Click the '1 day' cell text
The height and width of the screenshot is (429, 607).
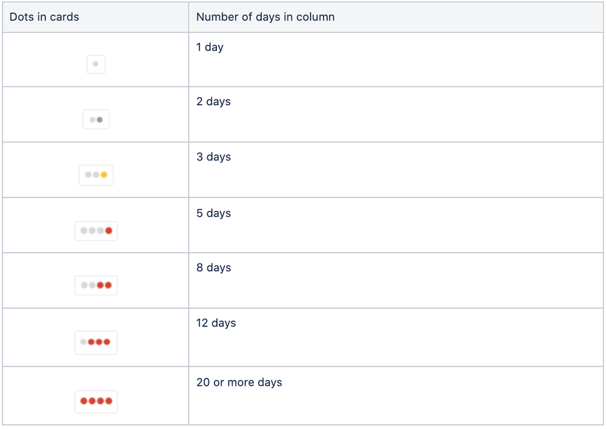coord(210,47)
